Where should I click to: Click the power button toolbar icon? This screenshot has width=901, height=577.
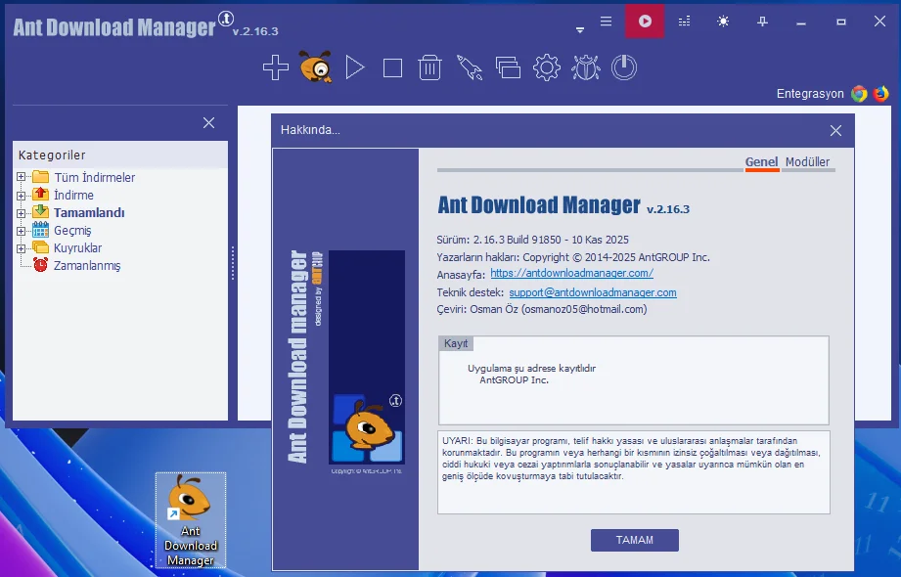click(x=624, y=67)
